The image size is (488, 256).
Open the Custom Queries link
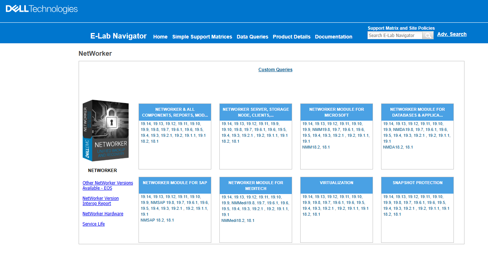(275, 70)
